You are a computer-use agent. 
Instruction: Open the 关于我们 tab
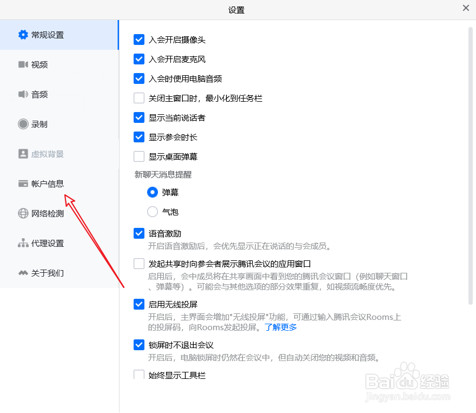tap(59, 273)
